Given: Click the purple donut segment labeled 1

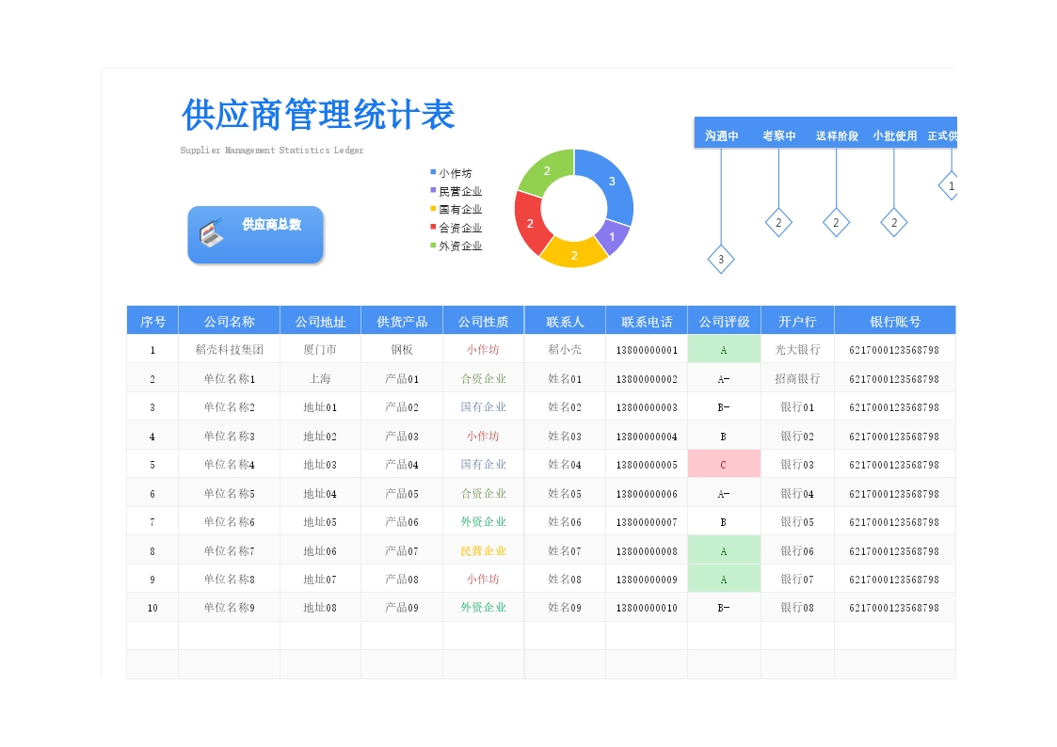Looking at the screenshot, I should (x=612, y=236).
